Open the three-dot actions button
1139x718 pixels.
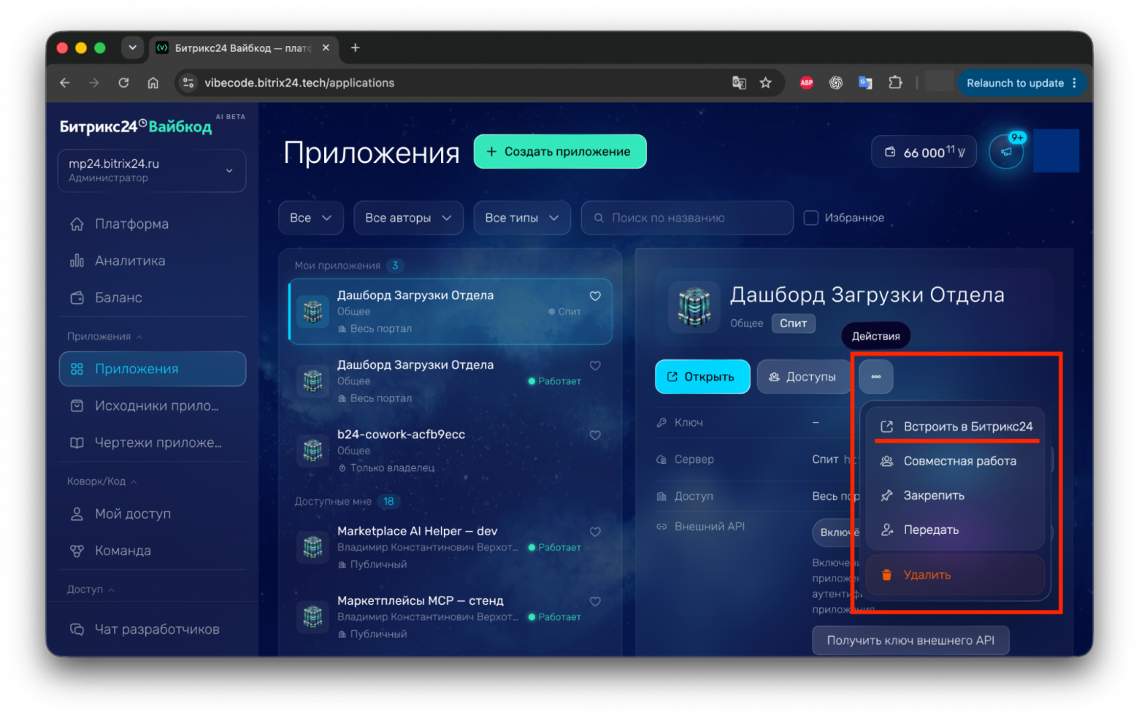pos(875,377)
